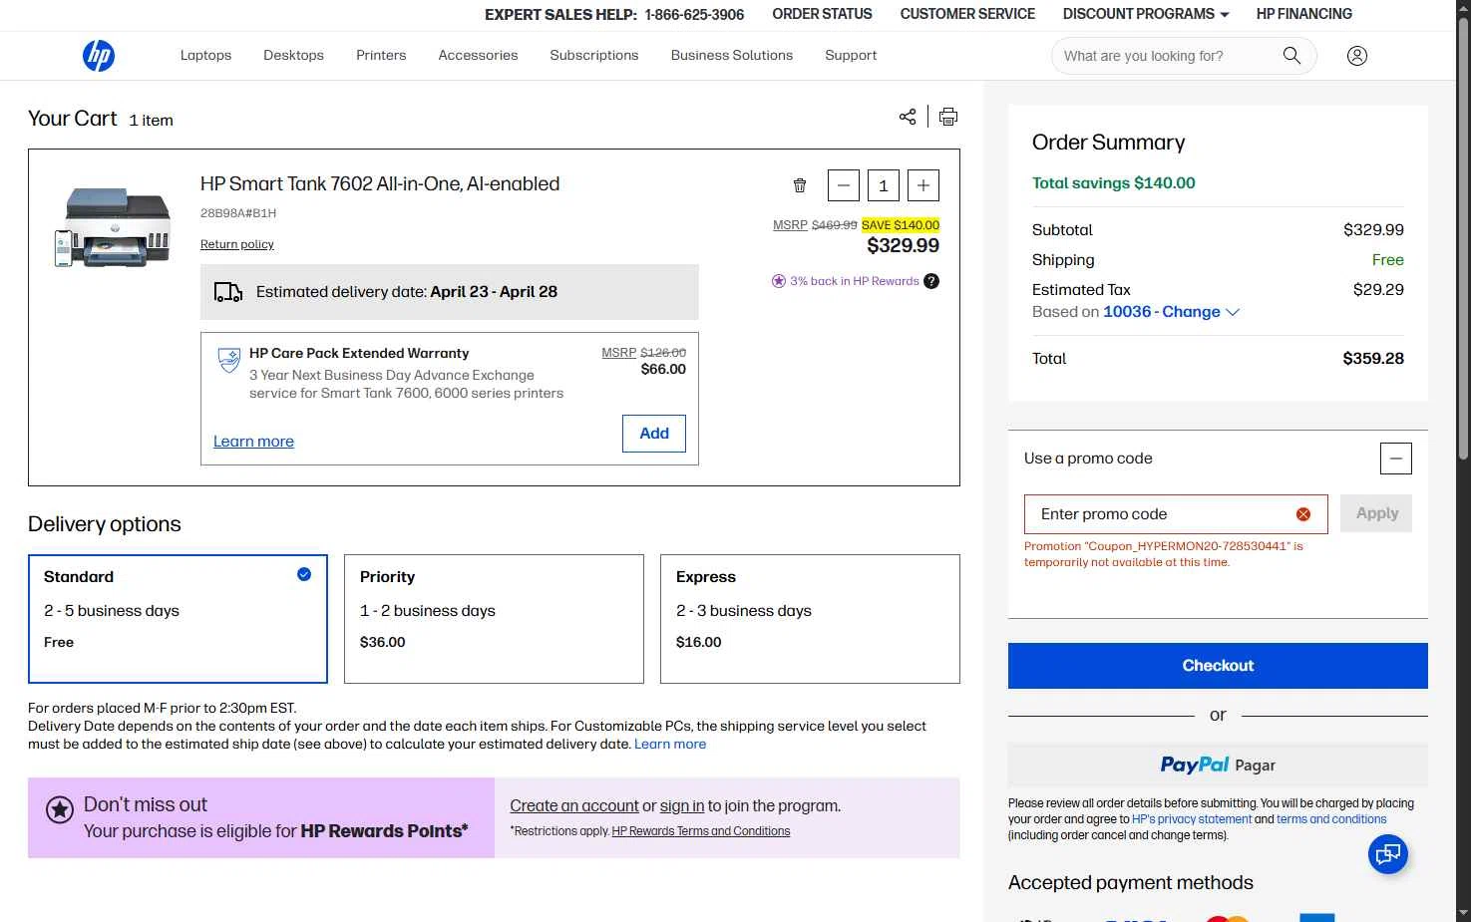Open the Accessories menu
The height and width of the screenshot is (922, 1471).
click(478, 56)
